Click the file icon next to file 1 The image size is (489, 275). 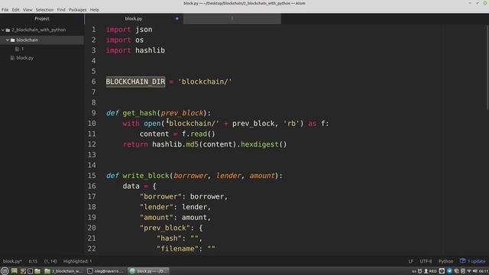(x=17, y=49)
